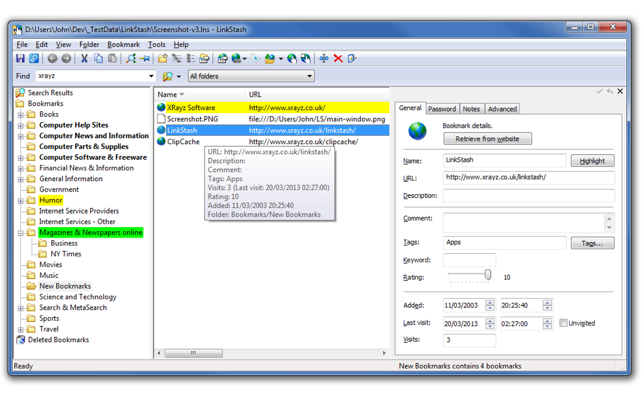Click the pushpin toolbar icon
The image size is (642, 401).
coord(145,59)
